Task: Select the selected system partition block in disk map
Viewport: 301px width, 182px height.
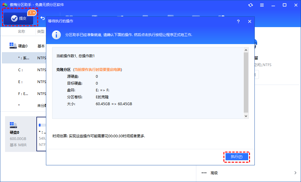Action: pos(41,134)
